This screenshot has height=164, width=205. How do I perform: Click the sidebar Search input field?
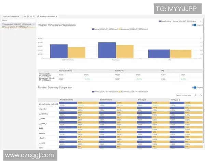pos(17,20)
